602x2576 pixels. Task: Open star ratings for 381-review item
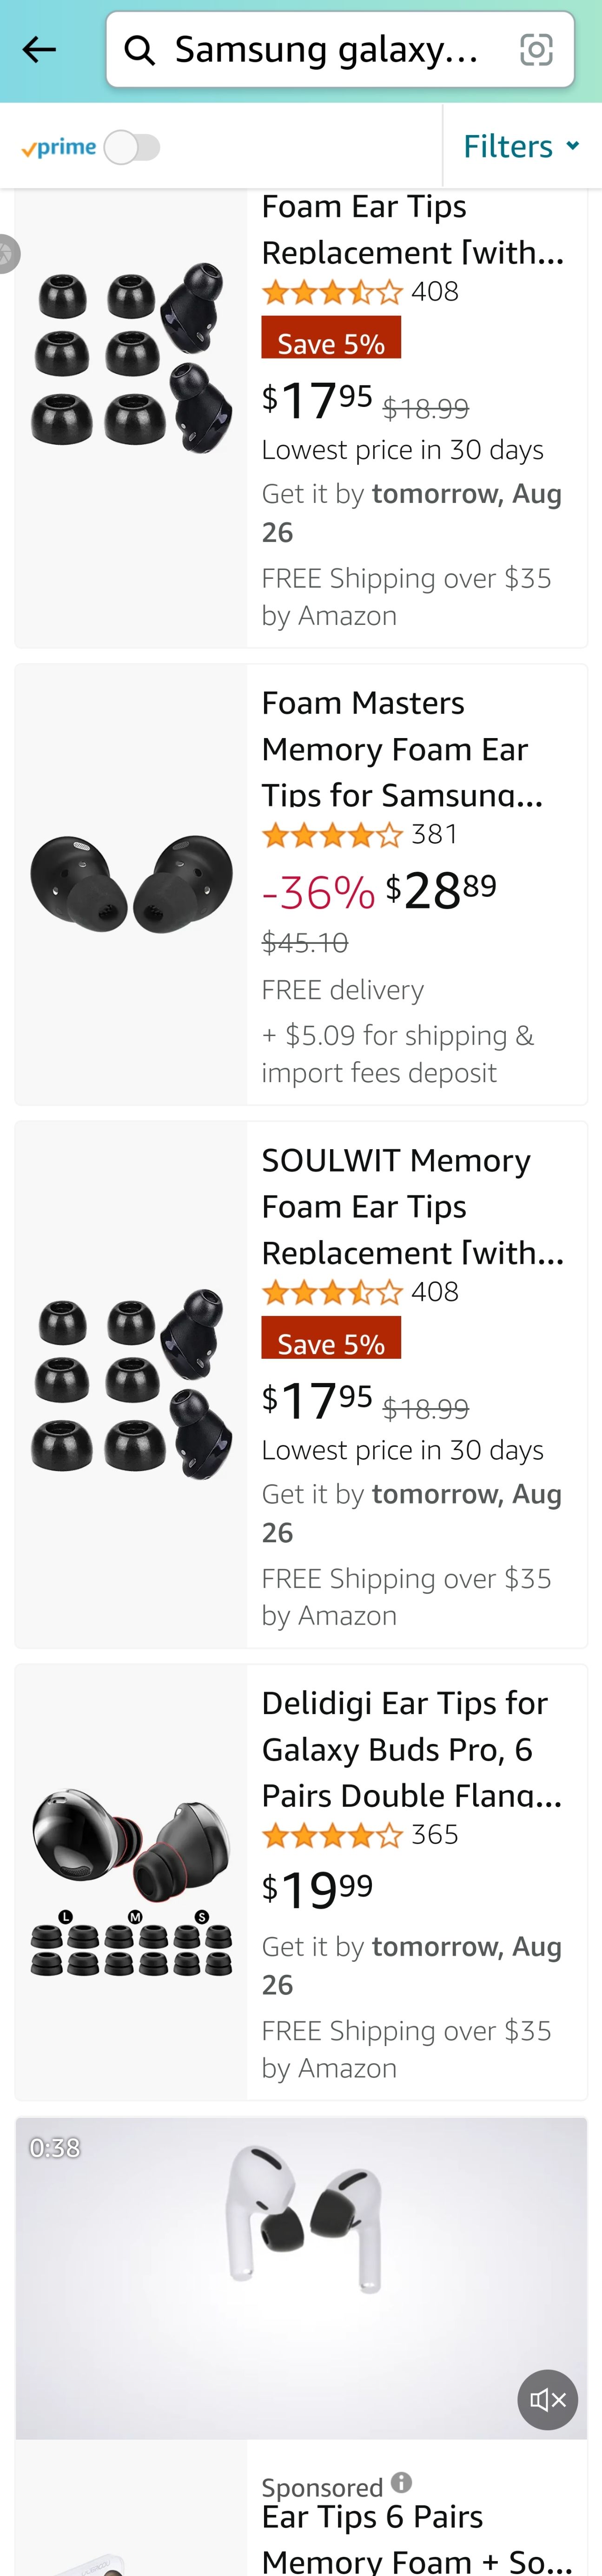point(331,834)
